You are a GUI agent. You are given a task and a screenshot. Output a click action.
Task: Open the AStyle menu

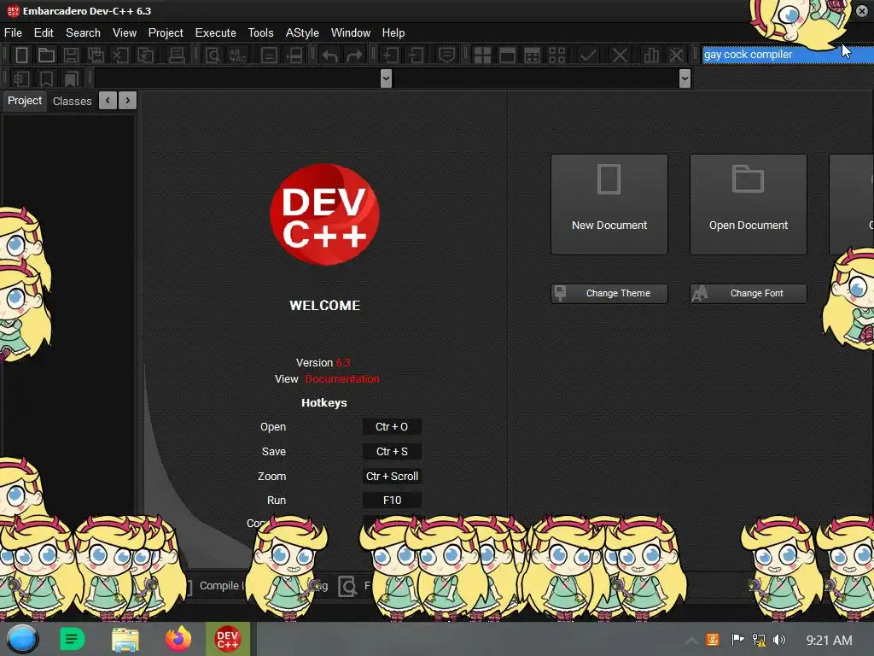click(302, 33)
